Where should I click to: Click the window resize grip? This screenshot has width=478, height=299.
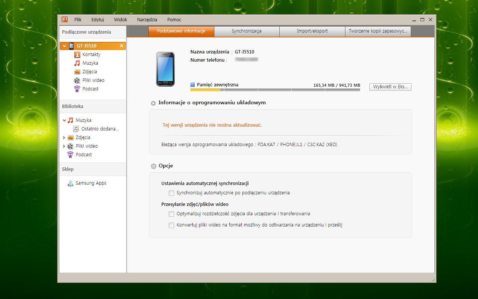[433, 280]
